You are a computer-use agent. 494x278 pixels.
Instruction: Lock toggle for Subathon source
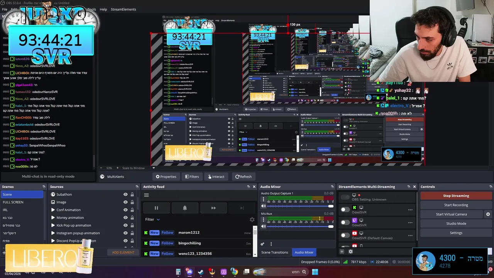coord(132,195)
